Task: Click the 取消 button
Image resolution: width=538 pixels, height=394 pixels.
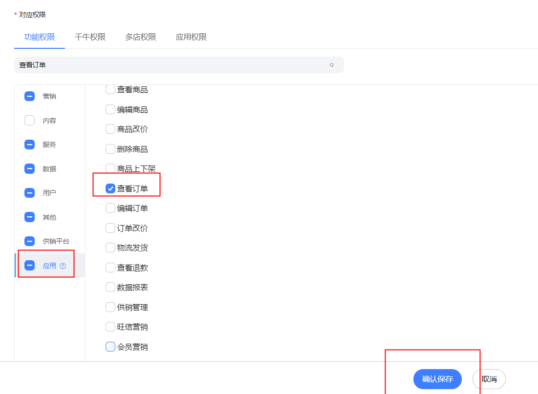Action: coord(489,379)
